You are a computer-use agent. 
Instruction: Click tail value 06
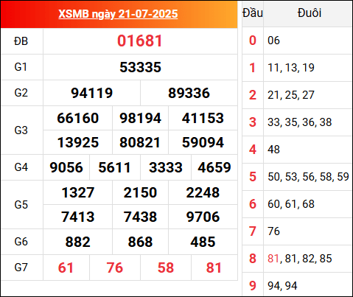pyautogui.click(x=273, y=41)
